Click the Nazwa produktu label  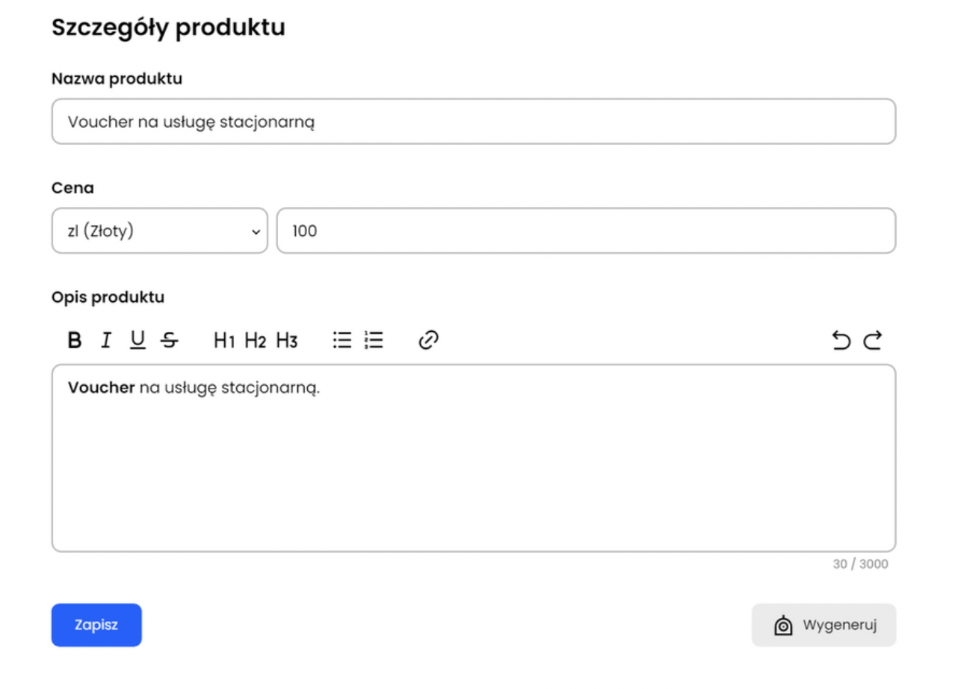coord(117,78)
